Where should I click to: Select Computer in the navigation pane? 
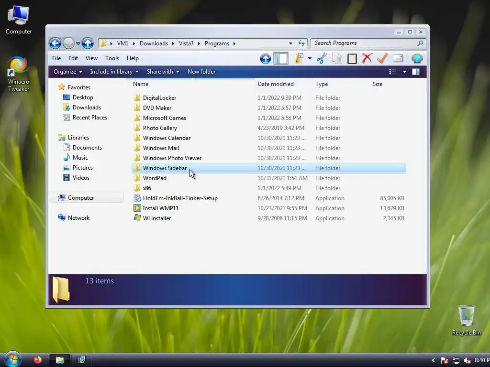(x=80, y=198)
